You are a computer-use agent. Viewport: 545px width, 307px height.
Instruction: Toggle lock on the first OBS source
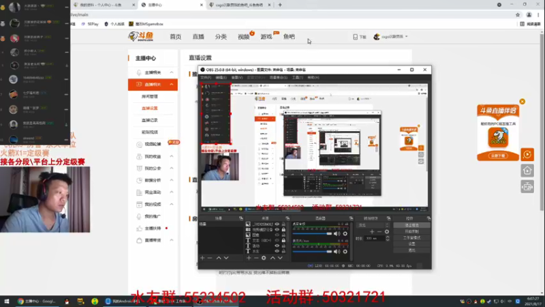pos(283,224)
